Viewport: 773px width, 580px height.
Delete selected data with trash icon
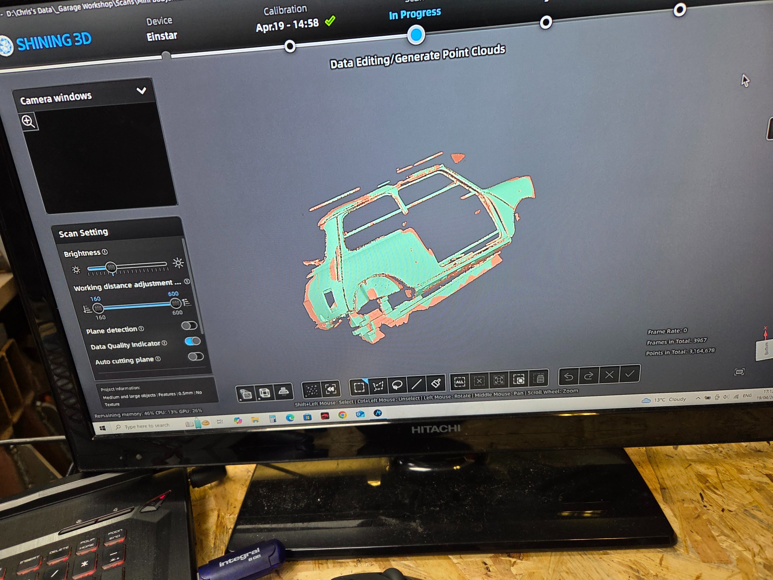click(540, 378)
